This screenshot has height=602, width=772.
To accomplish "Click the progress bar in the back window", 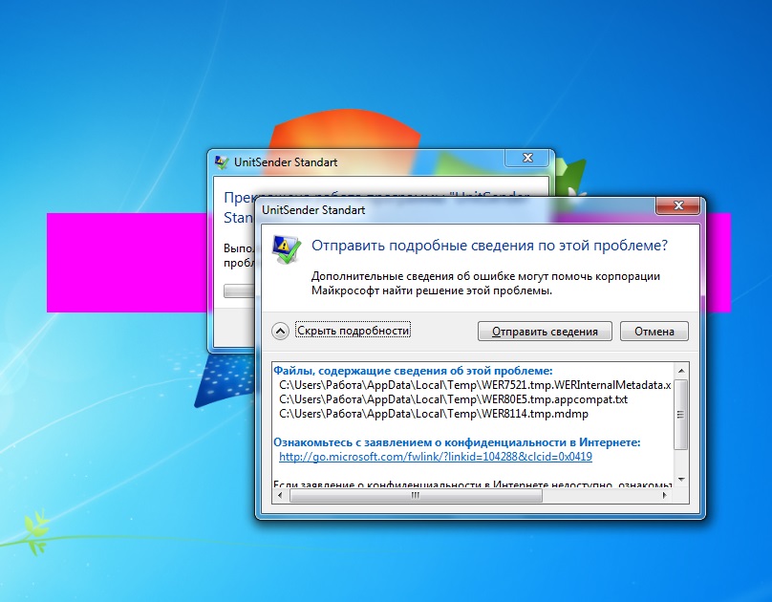I will pyautogui.click(x=240, y=290).
